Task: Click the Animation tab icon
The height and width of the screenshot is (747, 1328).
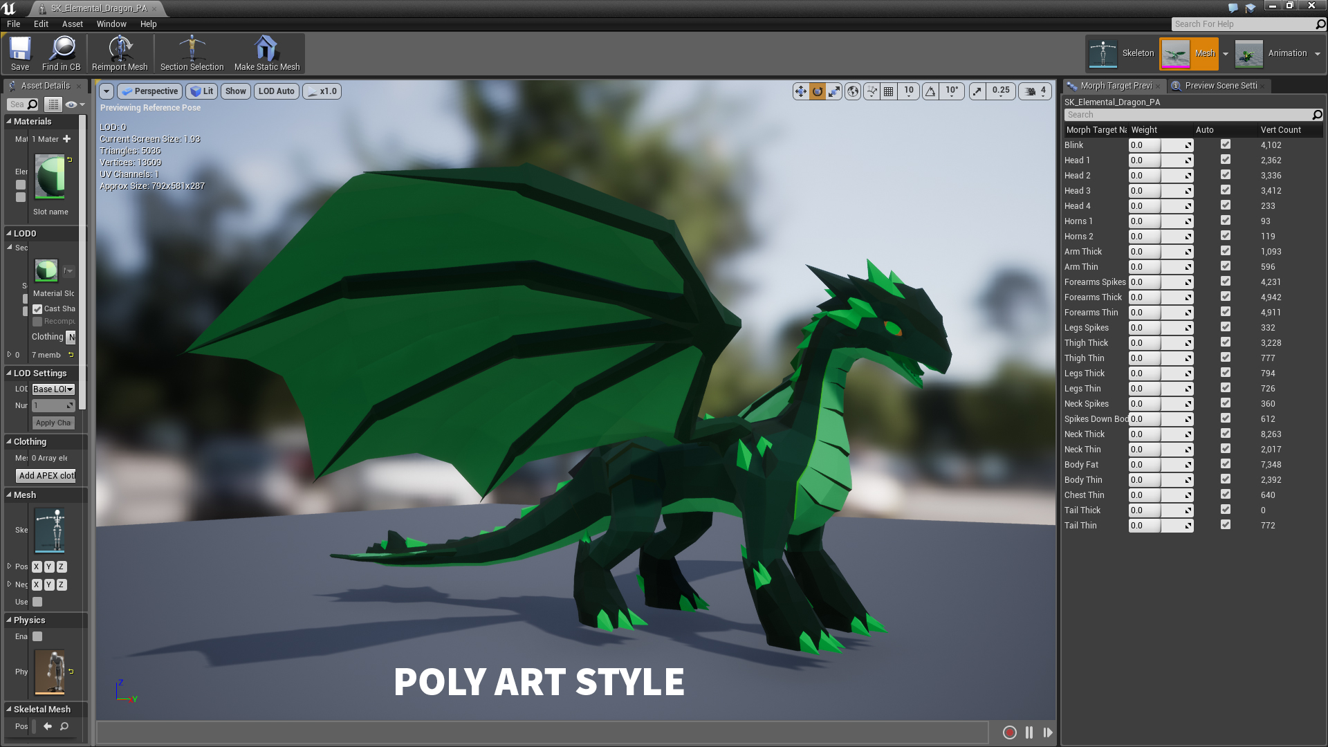Action: click(1248, 53)
